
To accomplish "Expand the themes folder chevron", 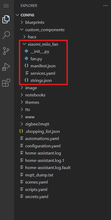I will click(22, 102).
